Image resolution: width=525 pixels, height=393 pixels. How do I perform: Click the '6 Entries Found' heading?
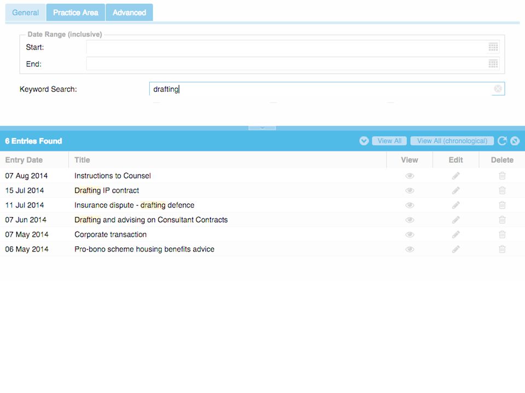[33, 141]
